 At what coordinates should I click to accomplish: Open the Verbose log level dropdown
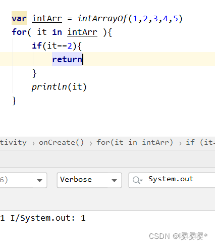point(89,180)
